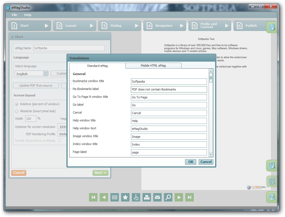Image resolution: width=285 pixels, height=217 pixels.
Task: Go to next page arrow
Action: pyautogui.click(x=179, y=197)
